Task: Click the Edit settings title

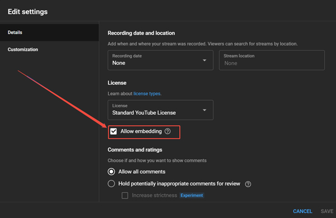Action: point(27,12)
